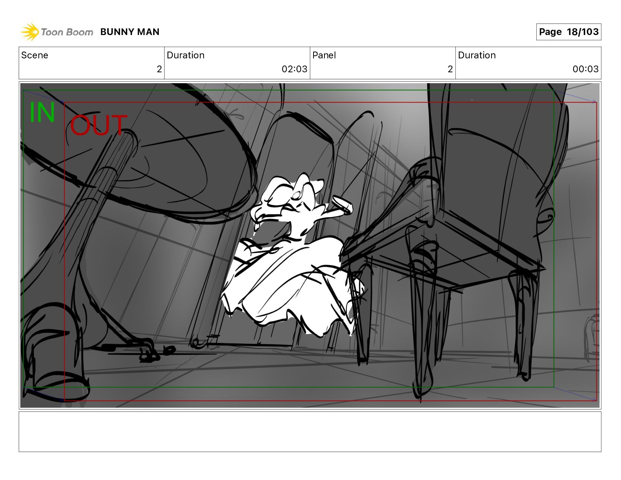Image resolution: width=621 pixels, height=480 pixels.
Task: Click the Scene label in the header
Action: (x=35, y=55)
